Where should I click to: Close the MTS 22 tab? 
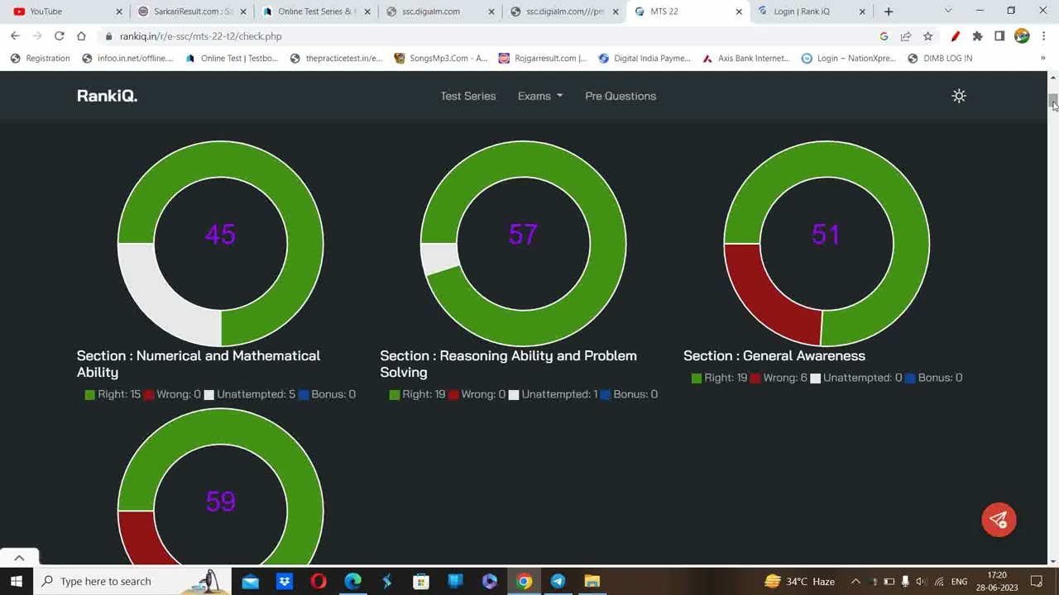tap(739, 12)
